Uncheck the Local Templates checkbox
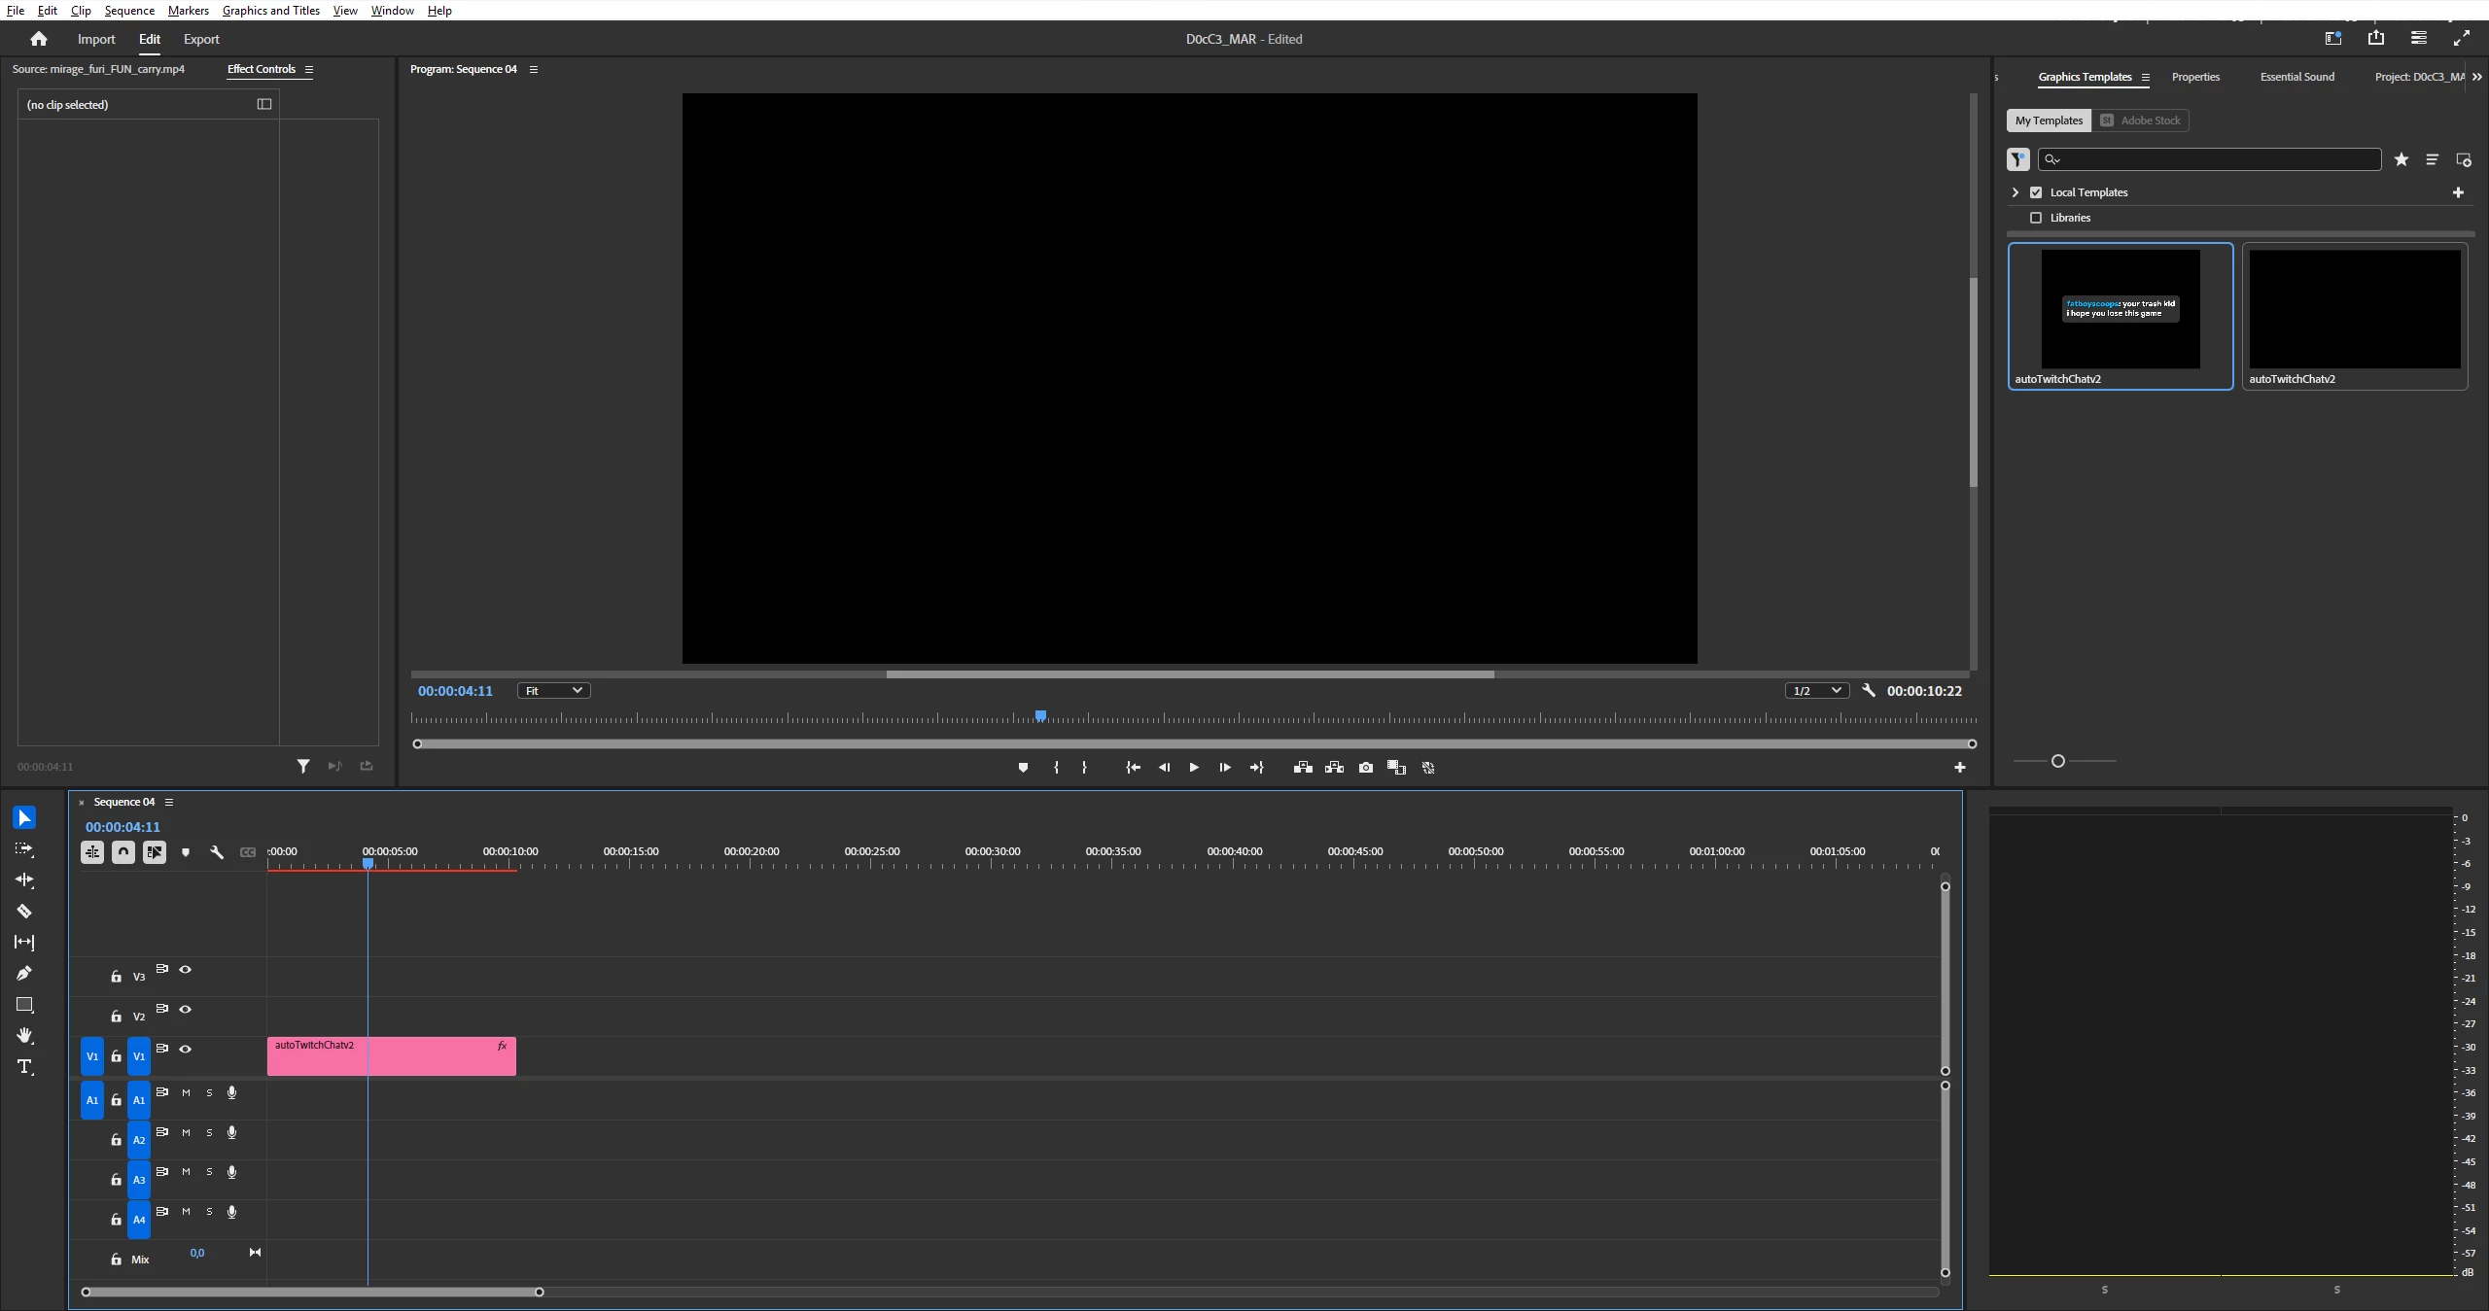Screen dimensions: 2489x1311 pyautogui.click(x=2036, y=192)
